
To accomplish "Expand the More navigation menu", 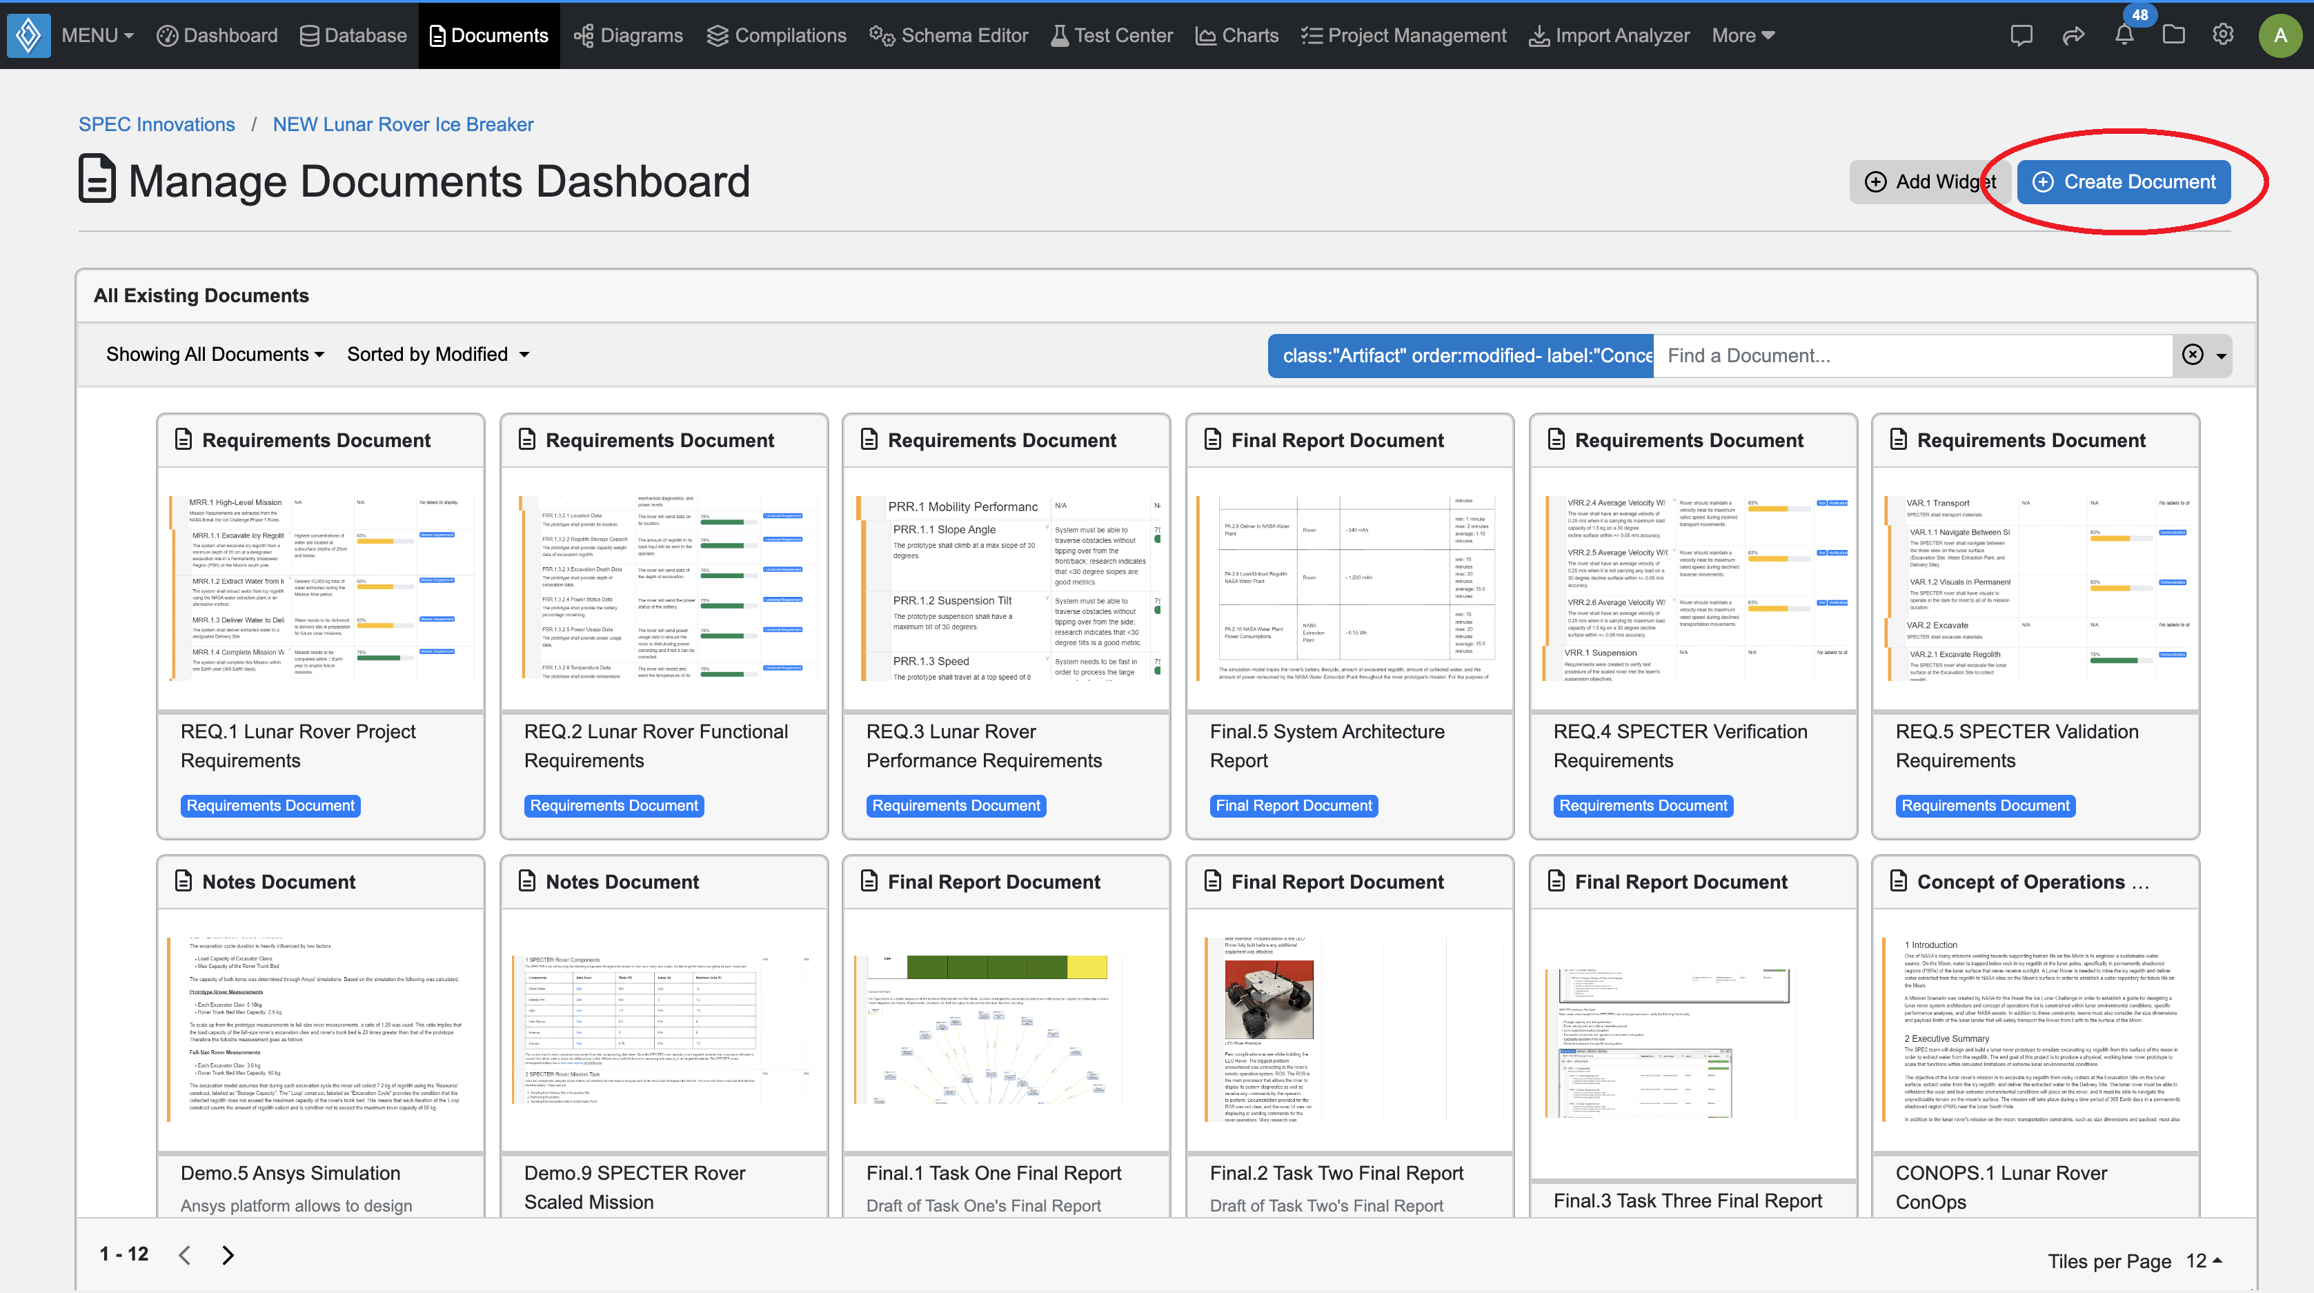I will [1742, 36].
